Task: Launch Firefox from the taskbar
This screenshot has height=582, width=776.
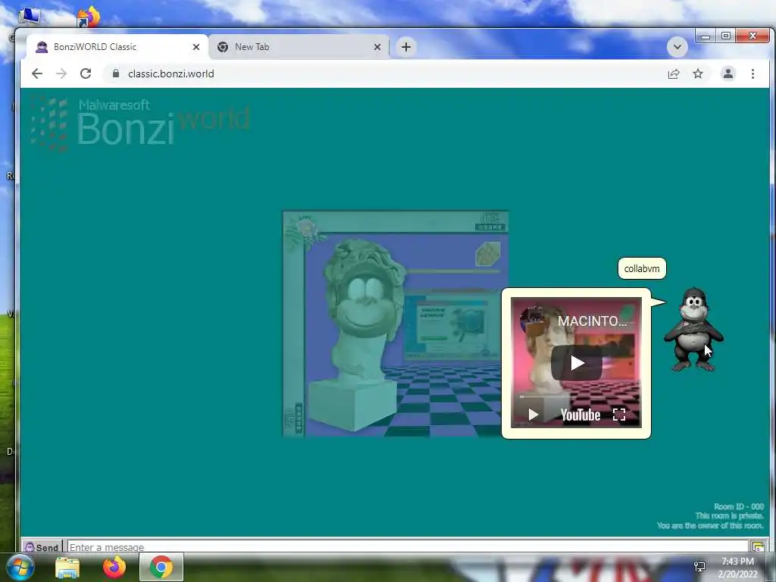Action: tap(114, 567)
